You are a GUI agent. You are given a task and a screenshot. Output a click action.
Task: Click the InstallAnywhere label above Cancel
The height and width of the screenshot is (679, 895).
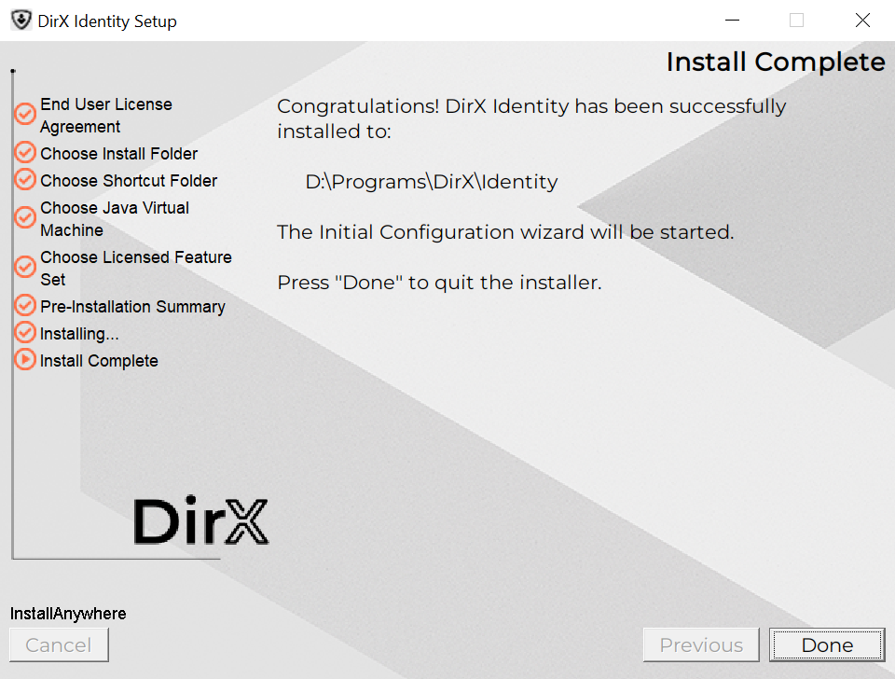coord(68,614)
